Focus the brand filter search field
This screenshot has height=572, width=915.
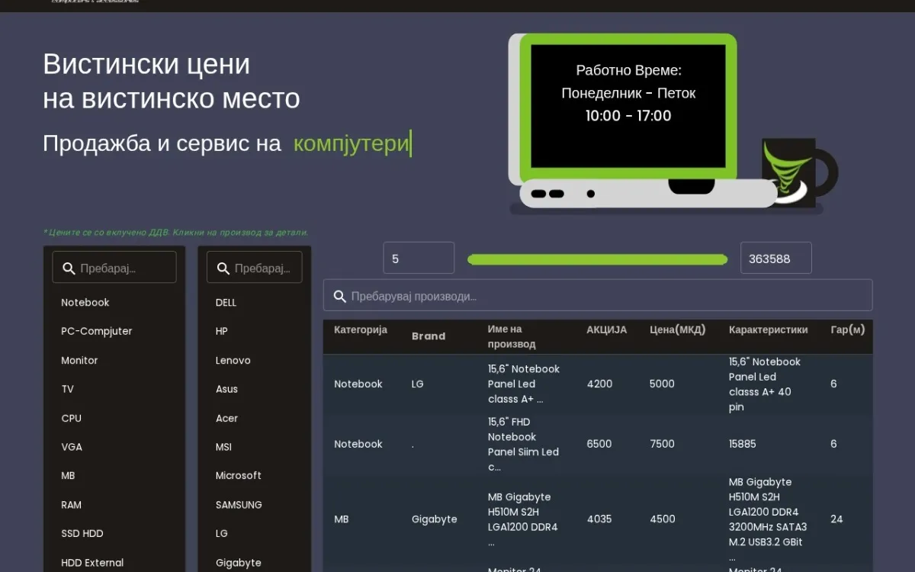pyautogui.click(x=255, y=268)
